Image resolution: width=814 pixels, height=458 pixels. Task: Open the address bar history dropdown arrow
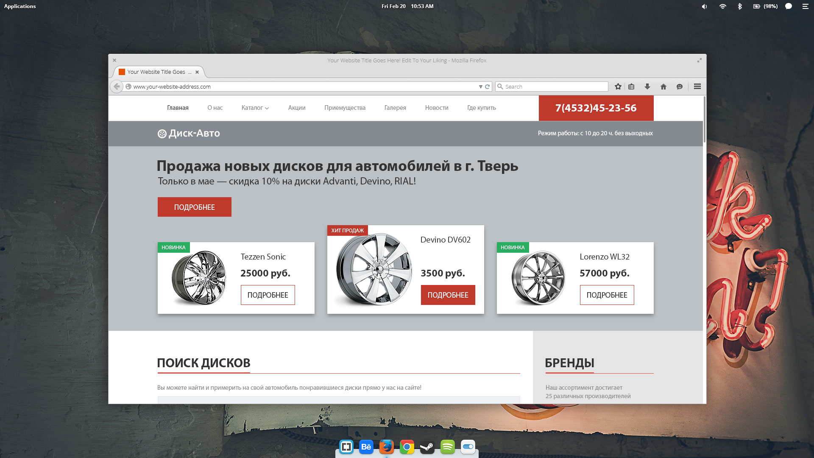pyautogui.click(x=481, y=87)
